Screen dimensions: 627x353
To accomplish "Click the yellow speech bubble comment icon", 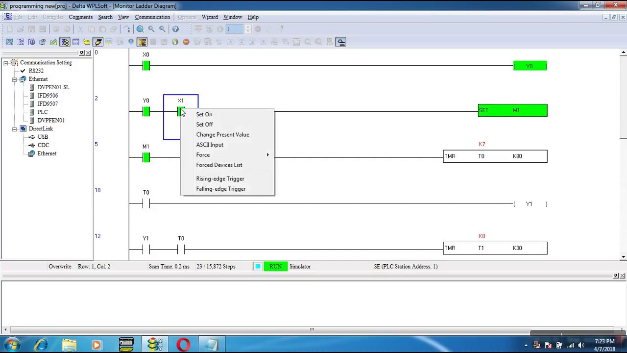I will (109, 42).
